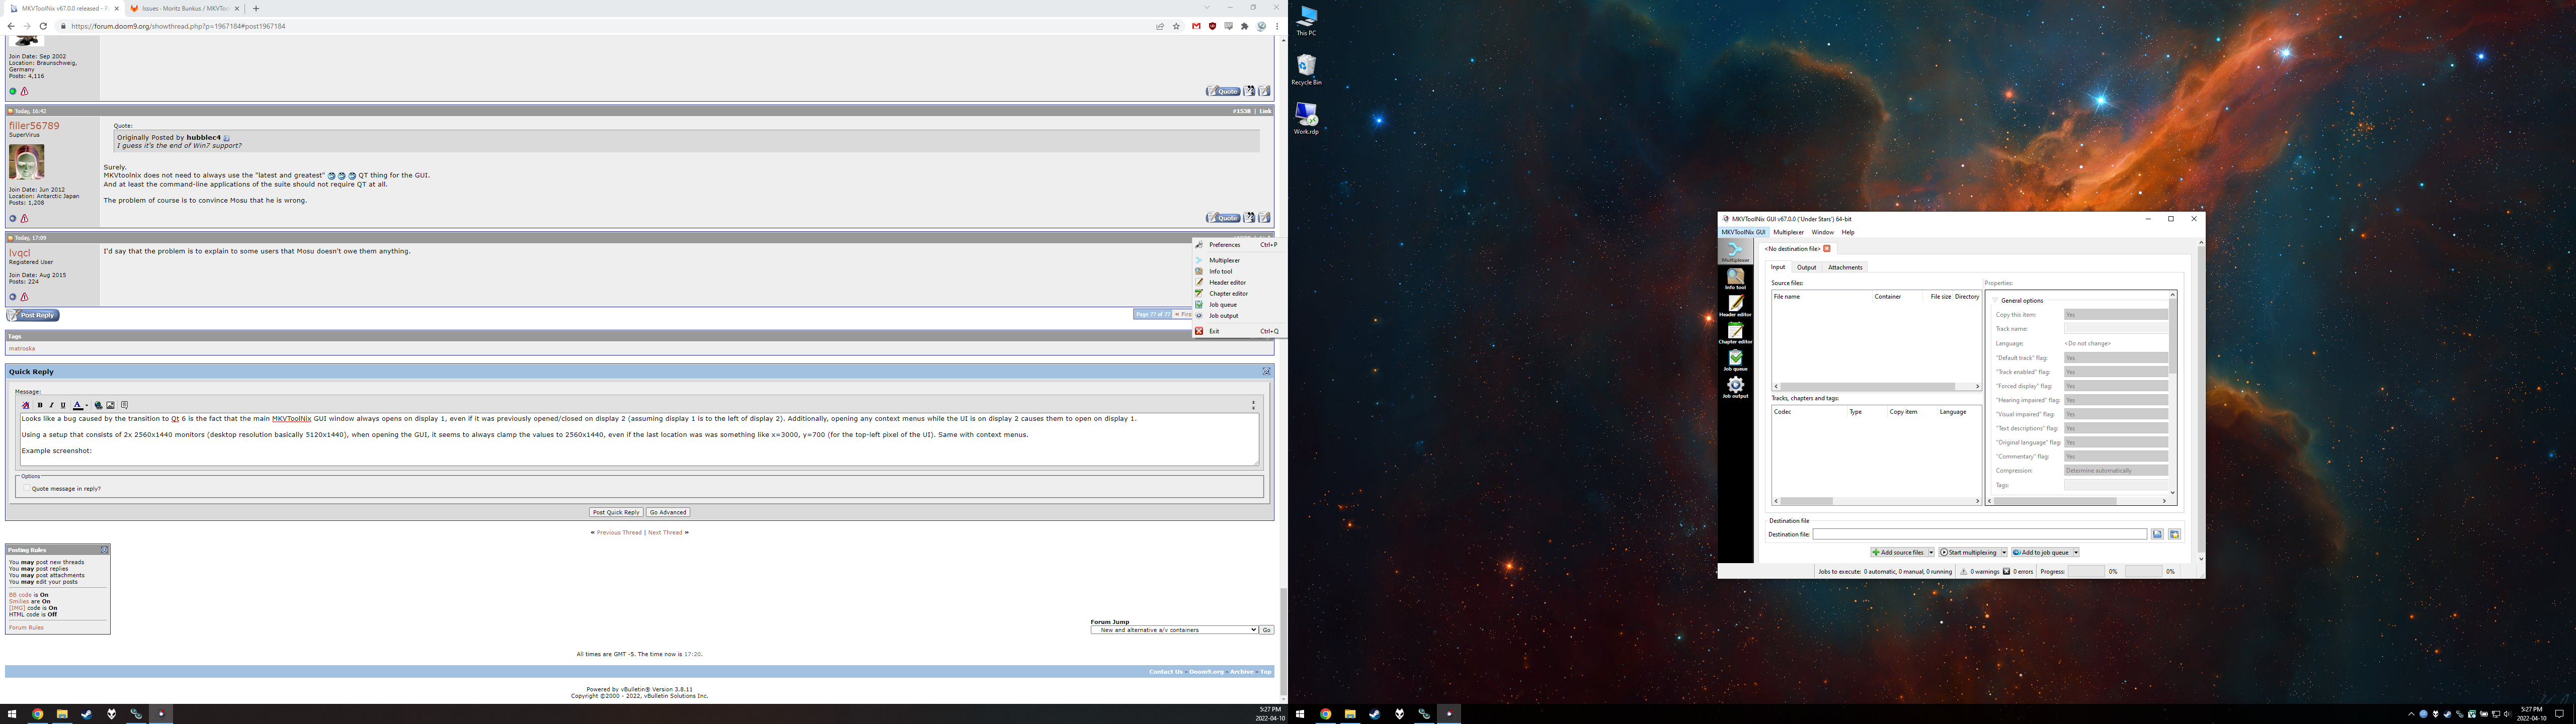This screenshot has width=2576, height=724.
Task: Click the Wrap Quote tags icon
Action: point(124,405)
